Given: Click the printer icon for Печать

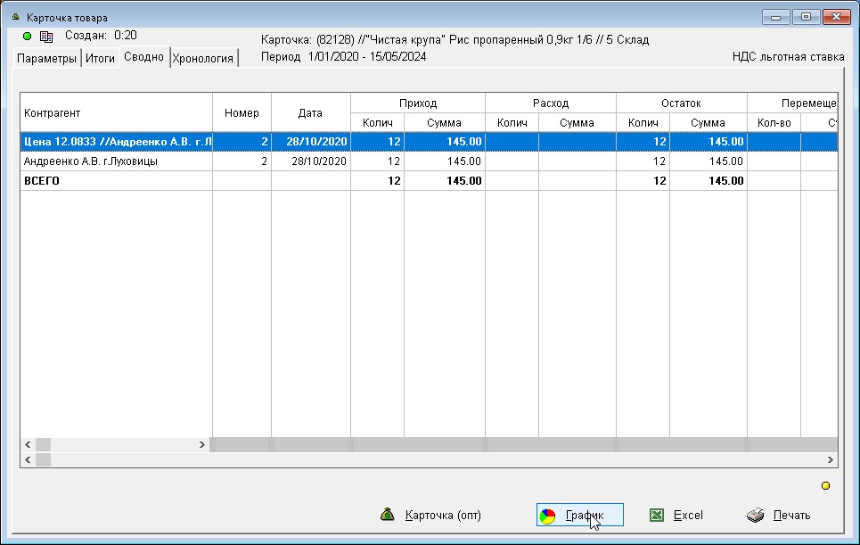Looking at the screenshot, I should [x=755, y=515].
